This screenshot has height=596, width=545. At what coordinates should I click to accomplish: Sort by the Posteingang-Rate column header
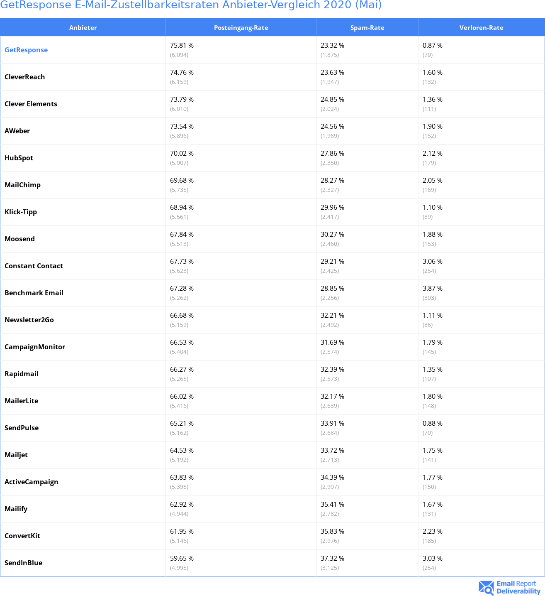tap(241, 27)
